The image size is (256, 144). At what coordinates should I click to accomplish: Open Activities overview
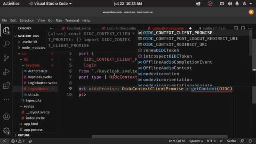11,4
